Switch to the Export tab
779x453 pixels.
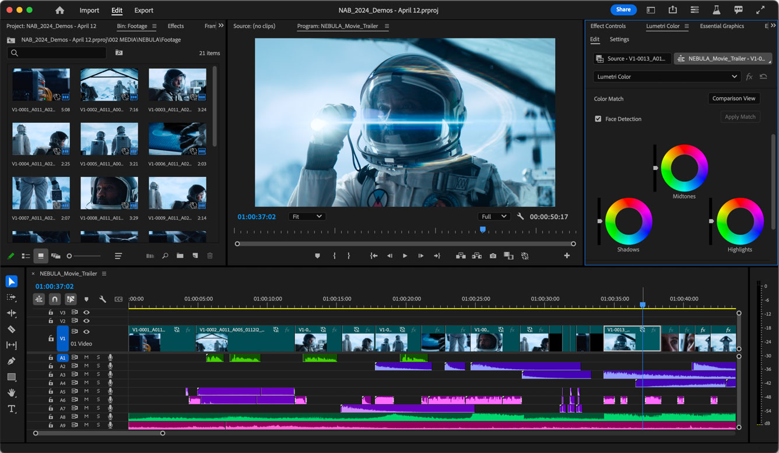(x=143, y=10)
